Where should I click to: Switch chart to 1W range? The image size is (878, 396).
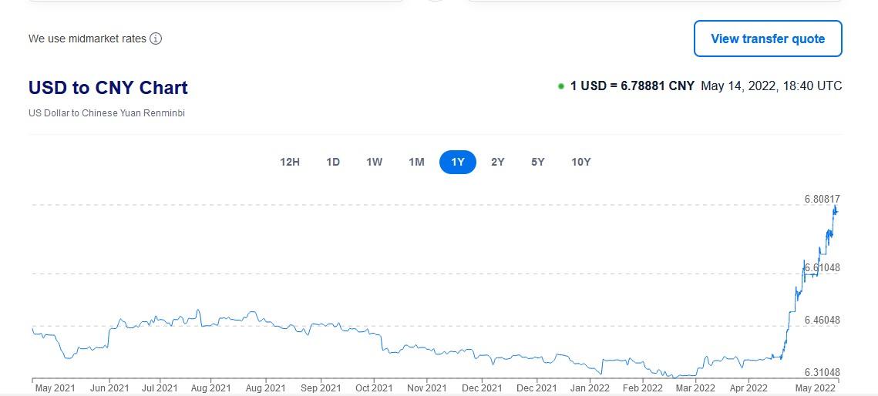pos(375,163)
